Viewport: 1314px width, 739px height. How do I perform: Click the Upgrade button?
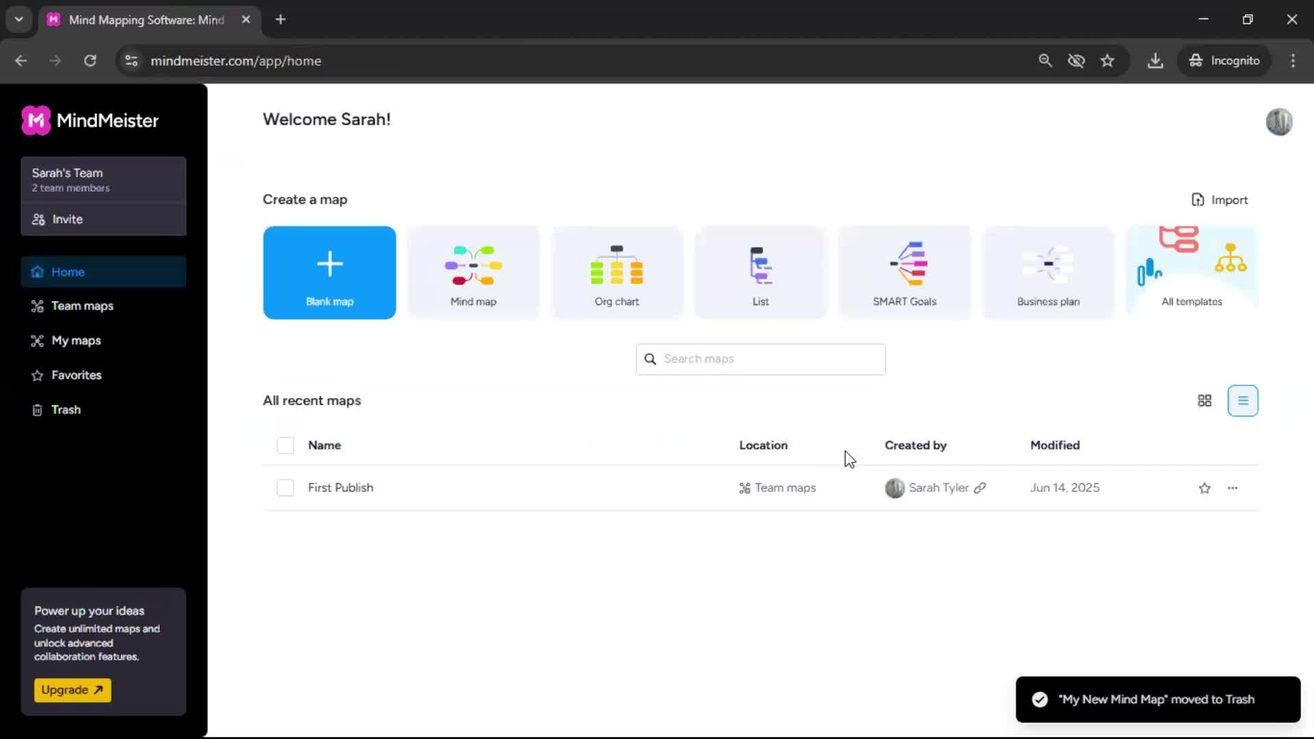click(73, 690)
